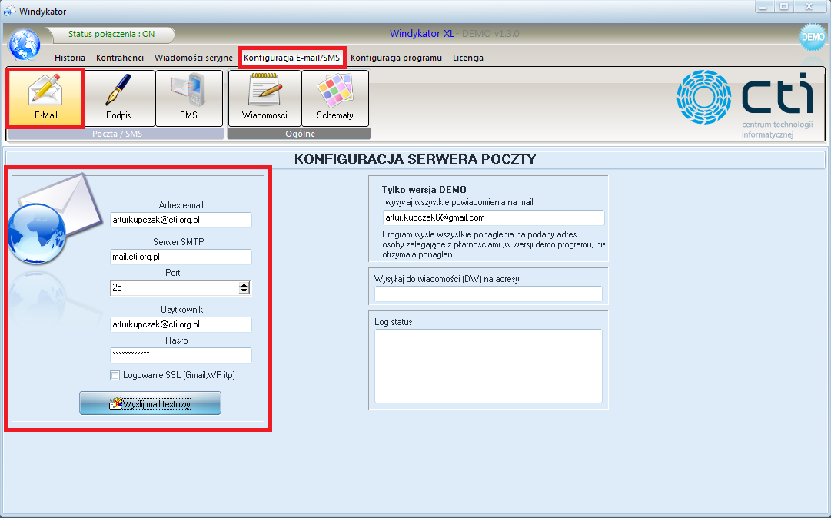The width and height of the screenshot is (831, 518).
Task: Enable Logowanie SSL checkbox
Action: point(115,376)
